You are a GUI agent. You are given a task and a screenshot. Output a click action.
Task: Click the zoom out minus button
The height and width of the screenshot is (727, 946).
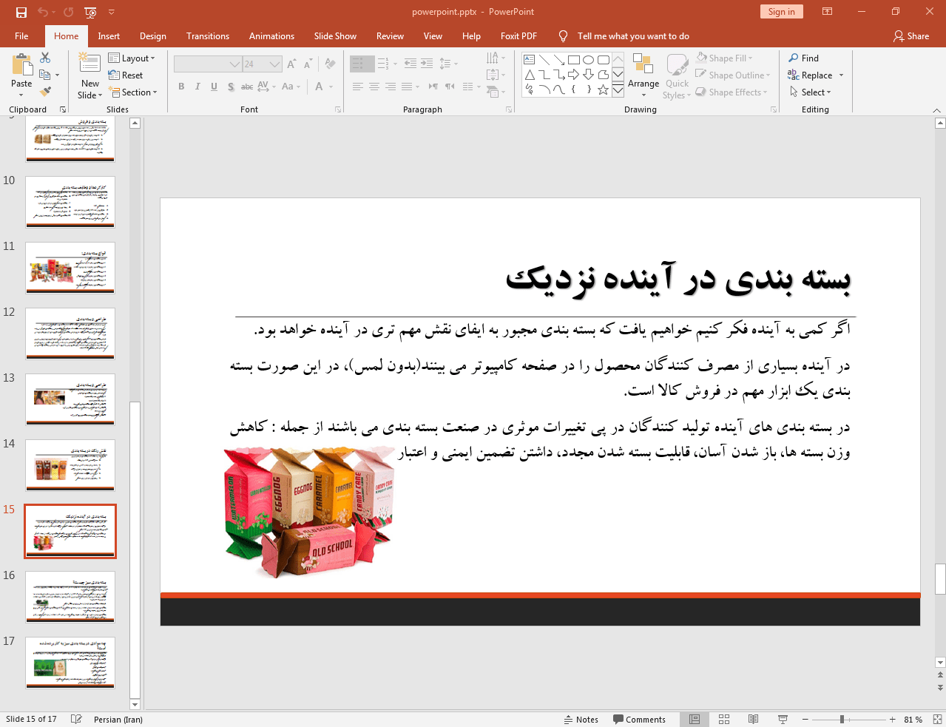tap(805, 719)
